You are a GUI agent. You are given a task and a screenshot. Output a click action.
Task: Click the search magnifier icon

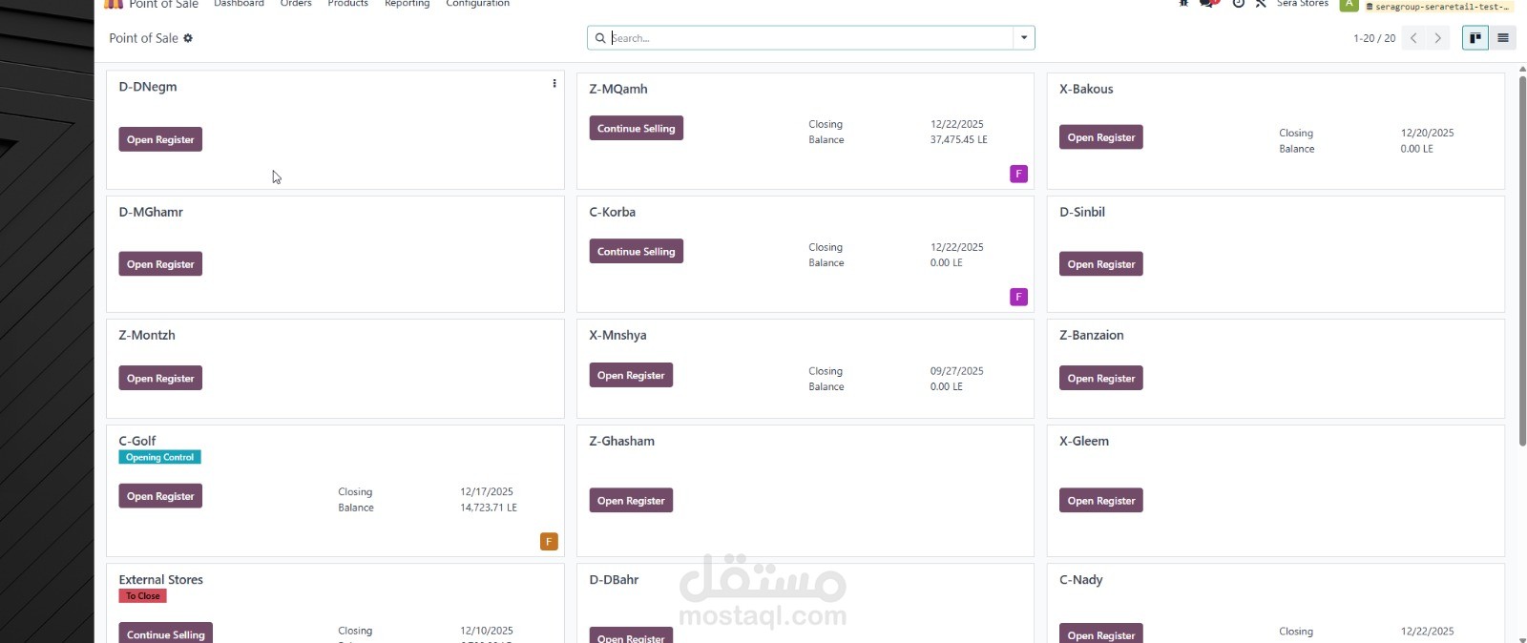click(x=600, y=38)
